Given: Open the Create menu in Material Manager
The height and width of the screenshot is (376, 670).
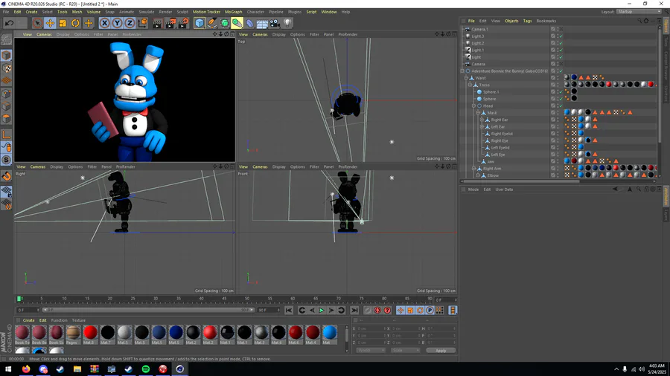Looking at the screenshot, I should pyautogui.click(x=28, y=320).
